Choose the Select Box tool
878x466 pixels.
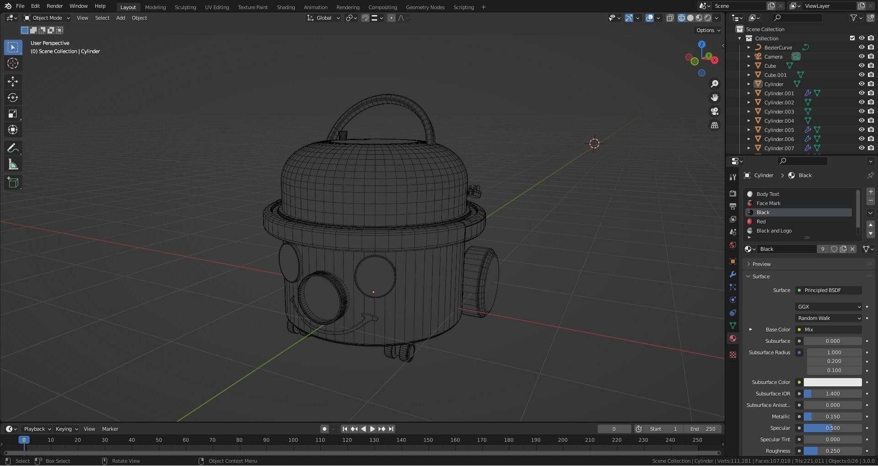[x=13, y=47]
